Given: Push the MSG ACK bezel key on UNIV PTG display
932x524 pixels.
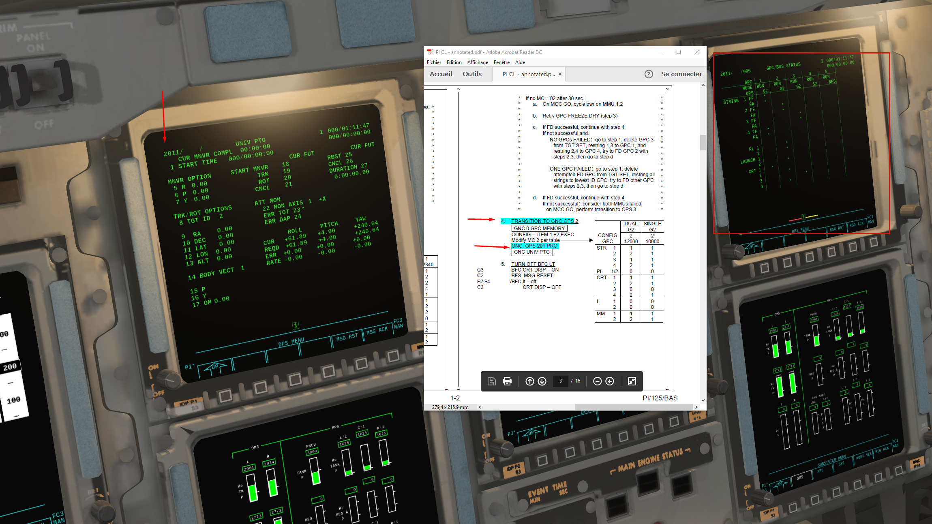Looking at the screenshot, I should click(x=393, y=356).
